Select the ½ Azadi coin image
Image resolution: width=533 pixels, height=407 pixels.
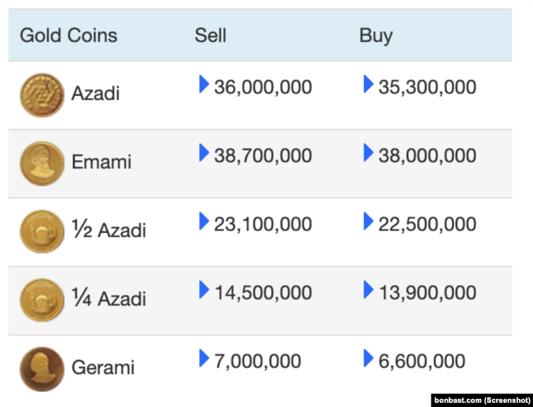coord(42,231)
